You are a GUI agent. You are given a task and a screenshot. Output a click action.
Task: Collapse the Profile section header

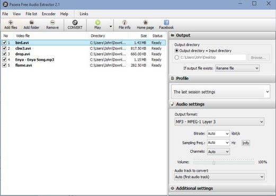pyautogui.click(x=222, y=78)
